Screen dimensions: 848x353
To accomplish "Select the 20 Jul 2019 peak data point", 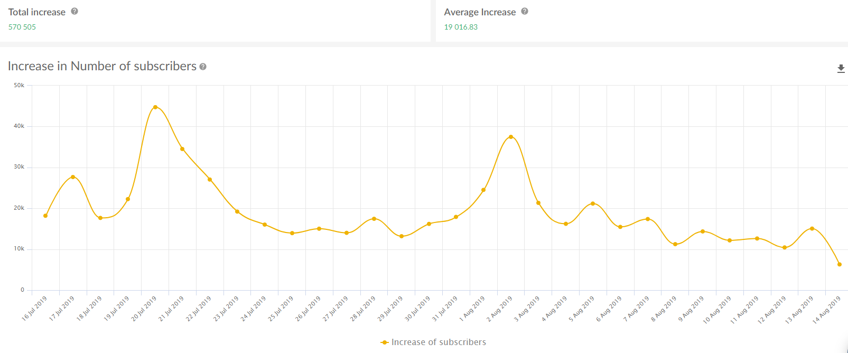I will click(155, 107).
